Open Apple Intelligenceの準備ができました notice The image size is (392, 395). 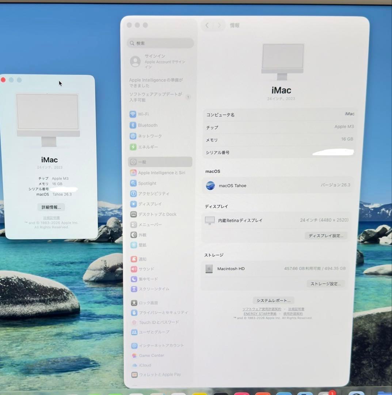click(156, 83)
